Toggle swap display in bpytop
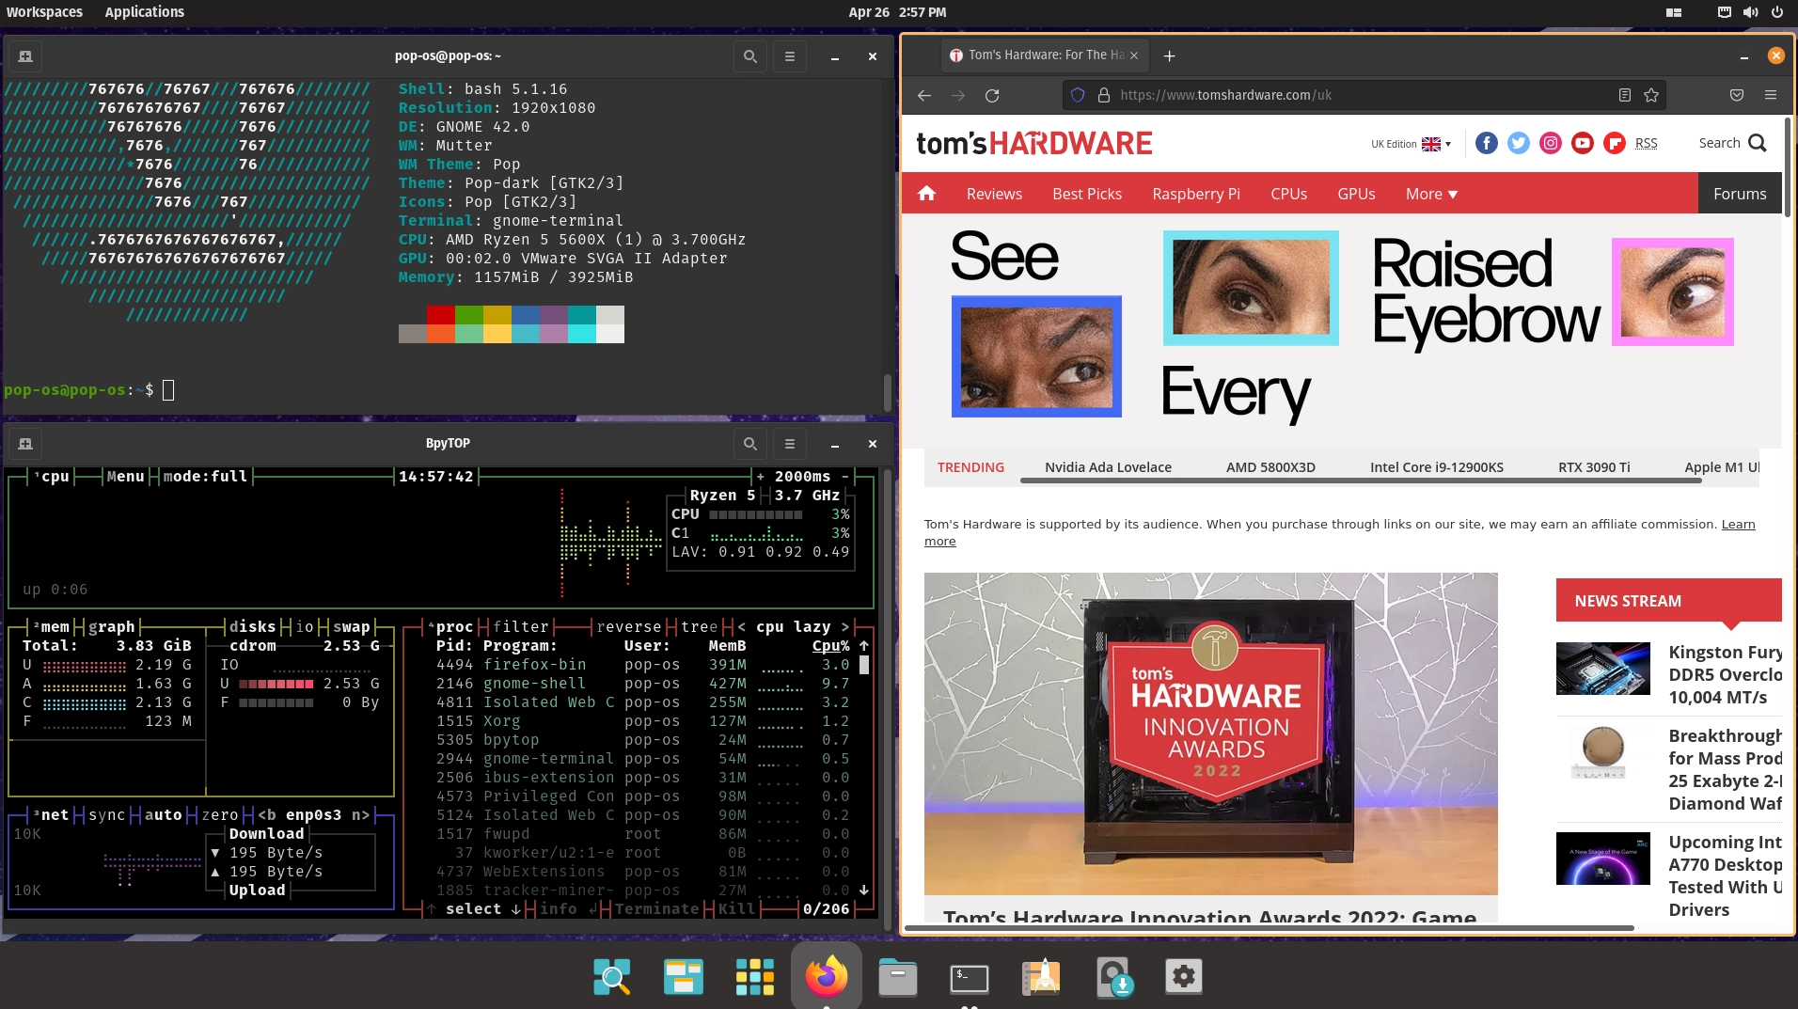The image size is (1798, 1009). [x=351, y=627]
